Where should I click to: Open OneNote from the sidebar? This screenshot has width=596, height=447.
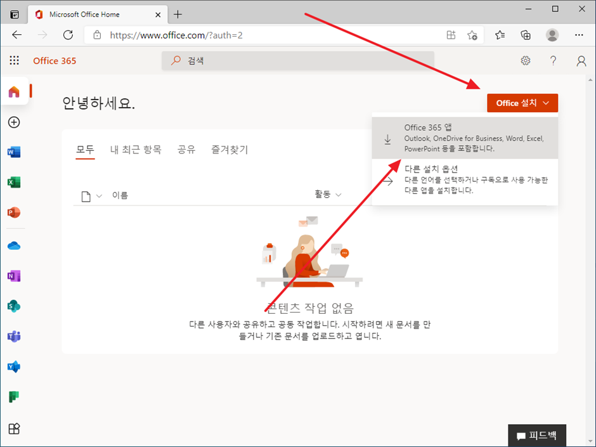click(14, 276)
